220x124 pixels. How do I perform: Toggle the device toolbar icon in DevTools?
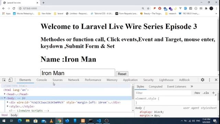[10, 80]
